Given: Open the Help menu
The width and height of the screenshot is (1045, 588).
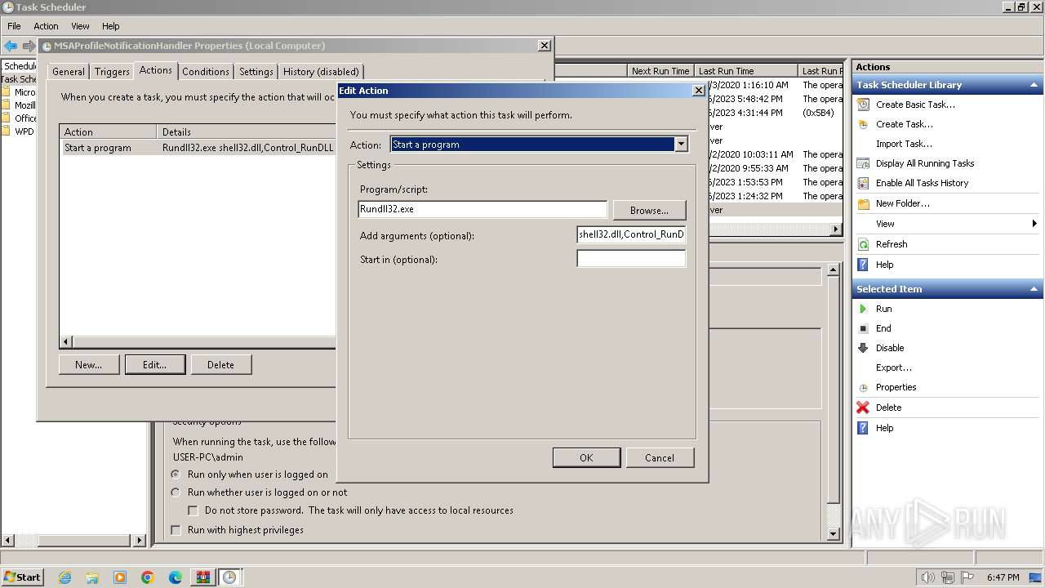Looking at the screenshot, I should point(111,26).
